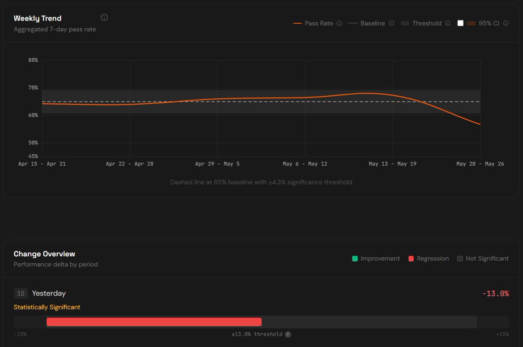Viewport: 523px width, 347px height.
Task: Click the 70% y-axis label
Action: click(x=33, y=88)
